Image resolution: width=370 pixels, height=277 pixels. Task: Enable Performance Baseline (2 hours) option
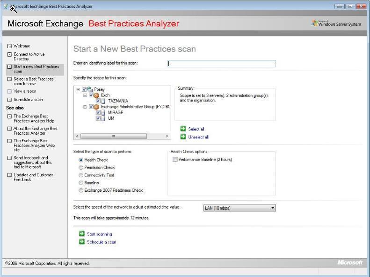(x=175, y=160)
